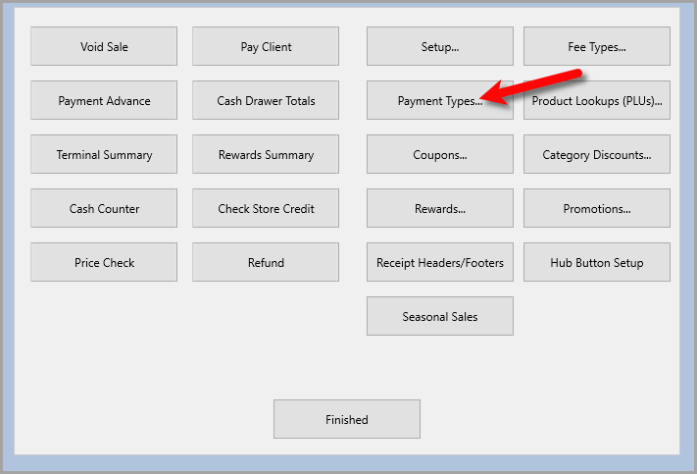Choose Check Store Credit
This screenshot has height=474, width=697.
(266, 208)
